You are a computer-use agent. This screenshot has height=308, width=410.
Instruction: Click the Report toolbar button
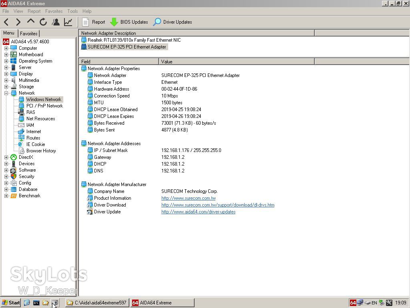[x=93, y=22]
